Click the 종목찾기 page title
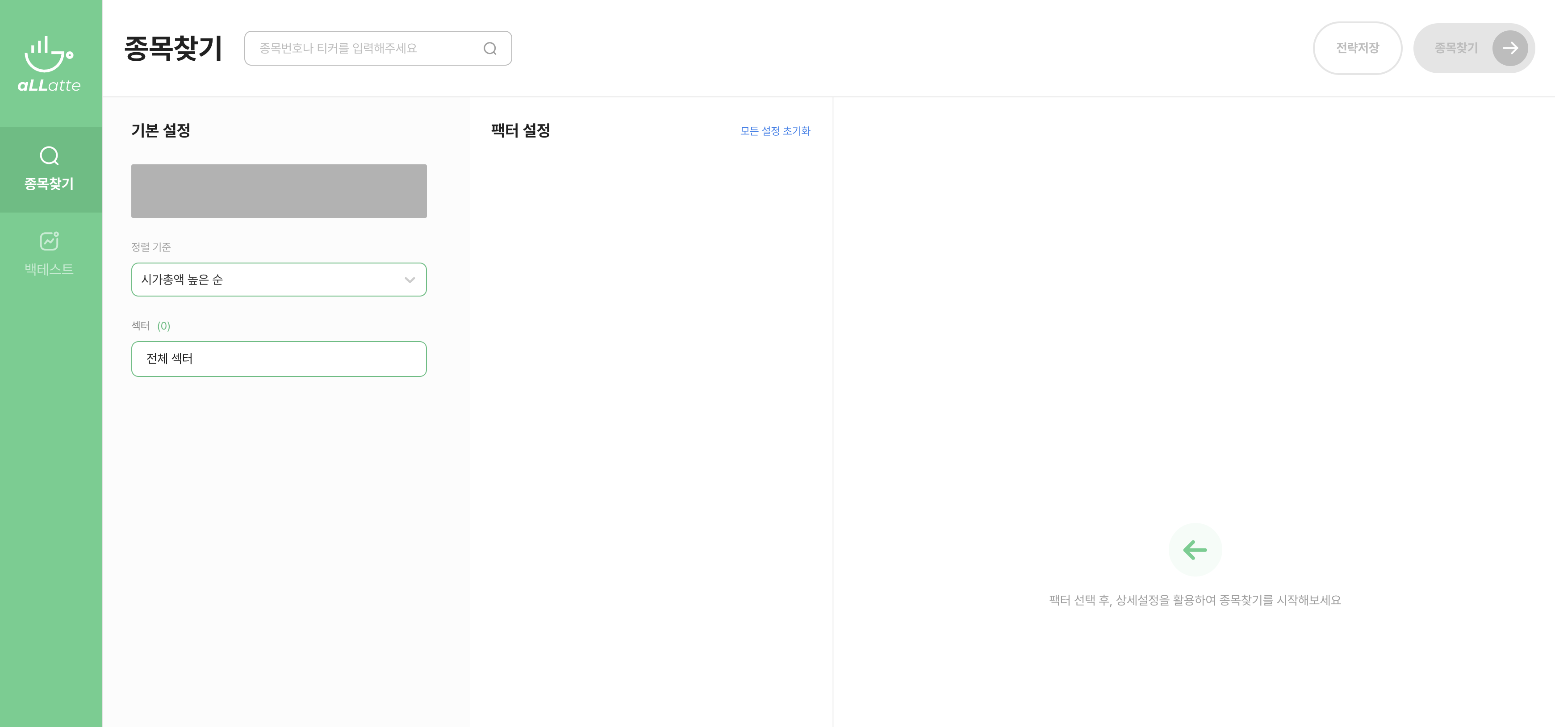The width and height of the screenshot is (1555, 727). [x=173, y=48]
